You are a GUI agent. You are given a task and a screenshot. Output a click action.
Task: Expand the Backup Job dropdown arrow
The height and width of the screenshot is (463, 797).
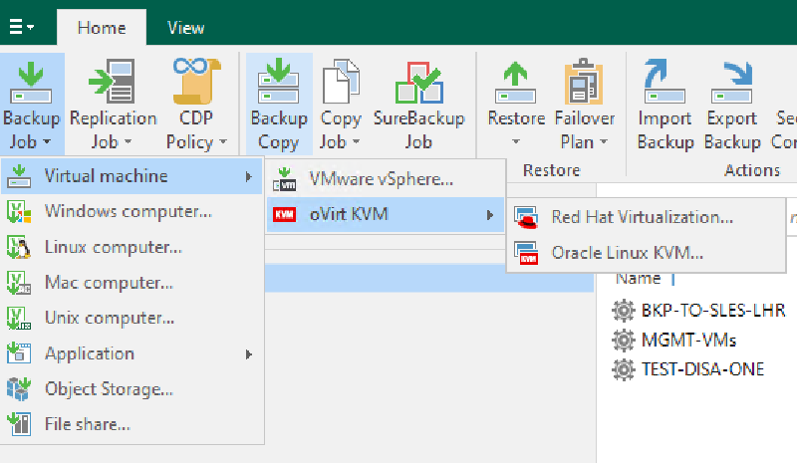coord(47,141)
